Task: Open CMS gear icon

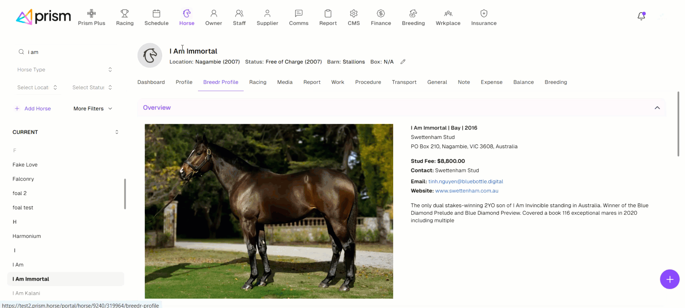Action: [354, 14]
